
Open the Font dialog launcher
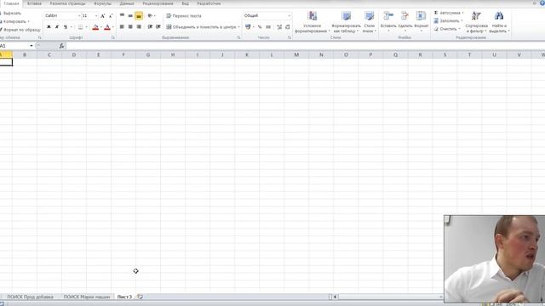(x=113, y=37)
